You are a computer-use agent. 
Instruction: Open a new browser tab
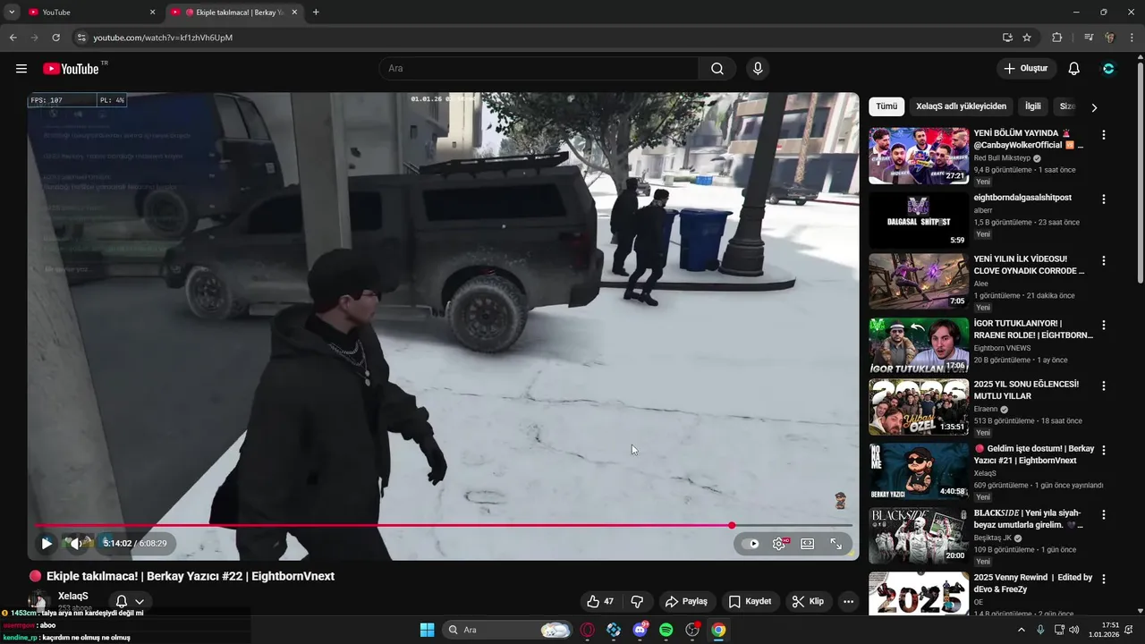point(316,13)
